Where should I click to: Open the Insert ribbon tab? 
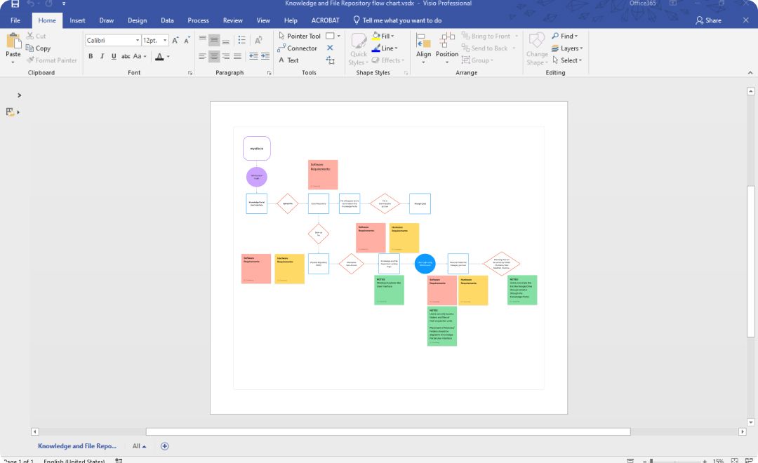(77, 20)
